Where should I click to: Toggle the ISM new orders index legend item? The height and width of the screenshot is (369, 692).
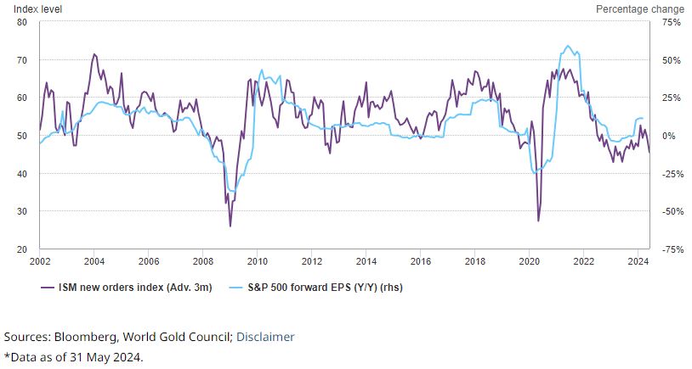point(136,288)
